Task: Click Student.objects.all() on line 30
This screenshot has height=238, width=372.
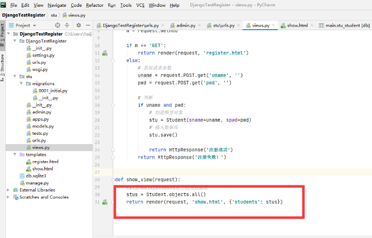Action: 176,195
